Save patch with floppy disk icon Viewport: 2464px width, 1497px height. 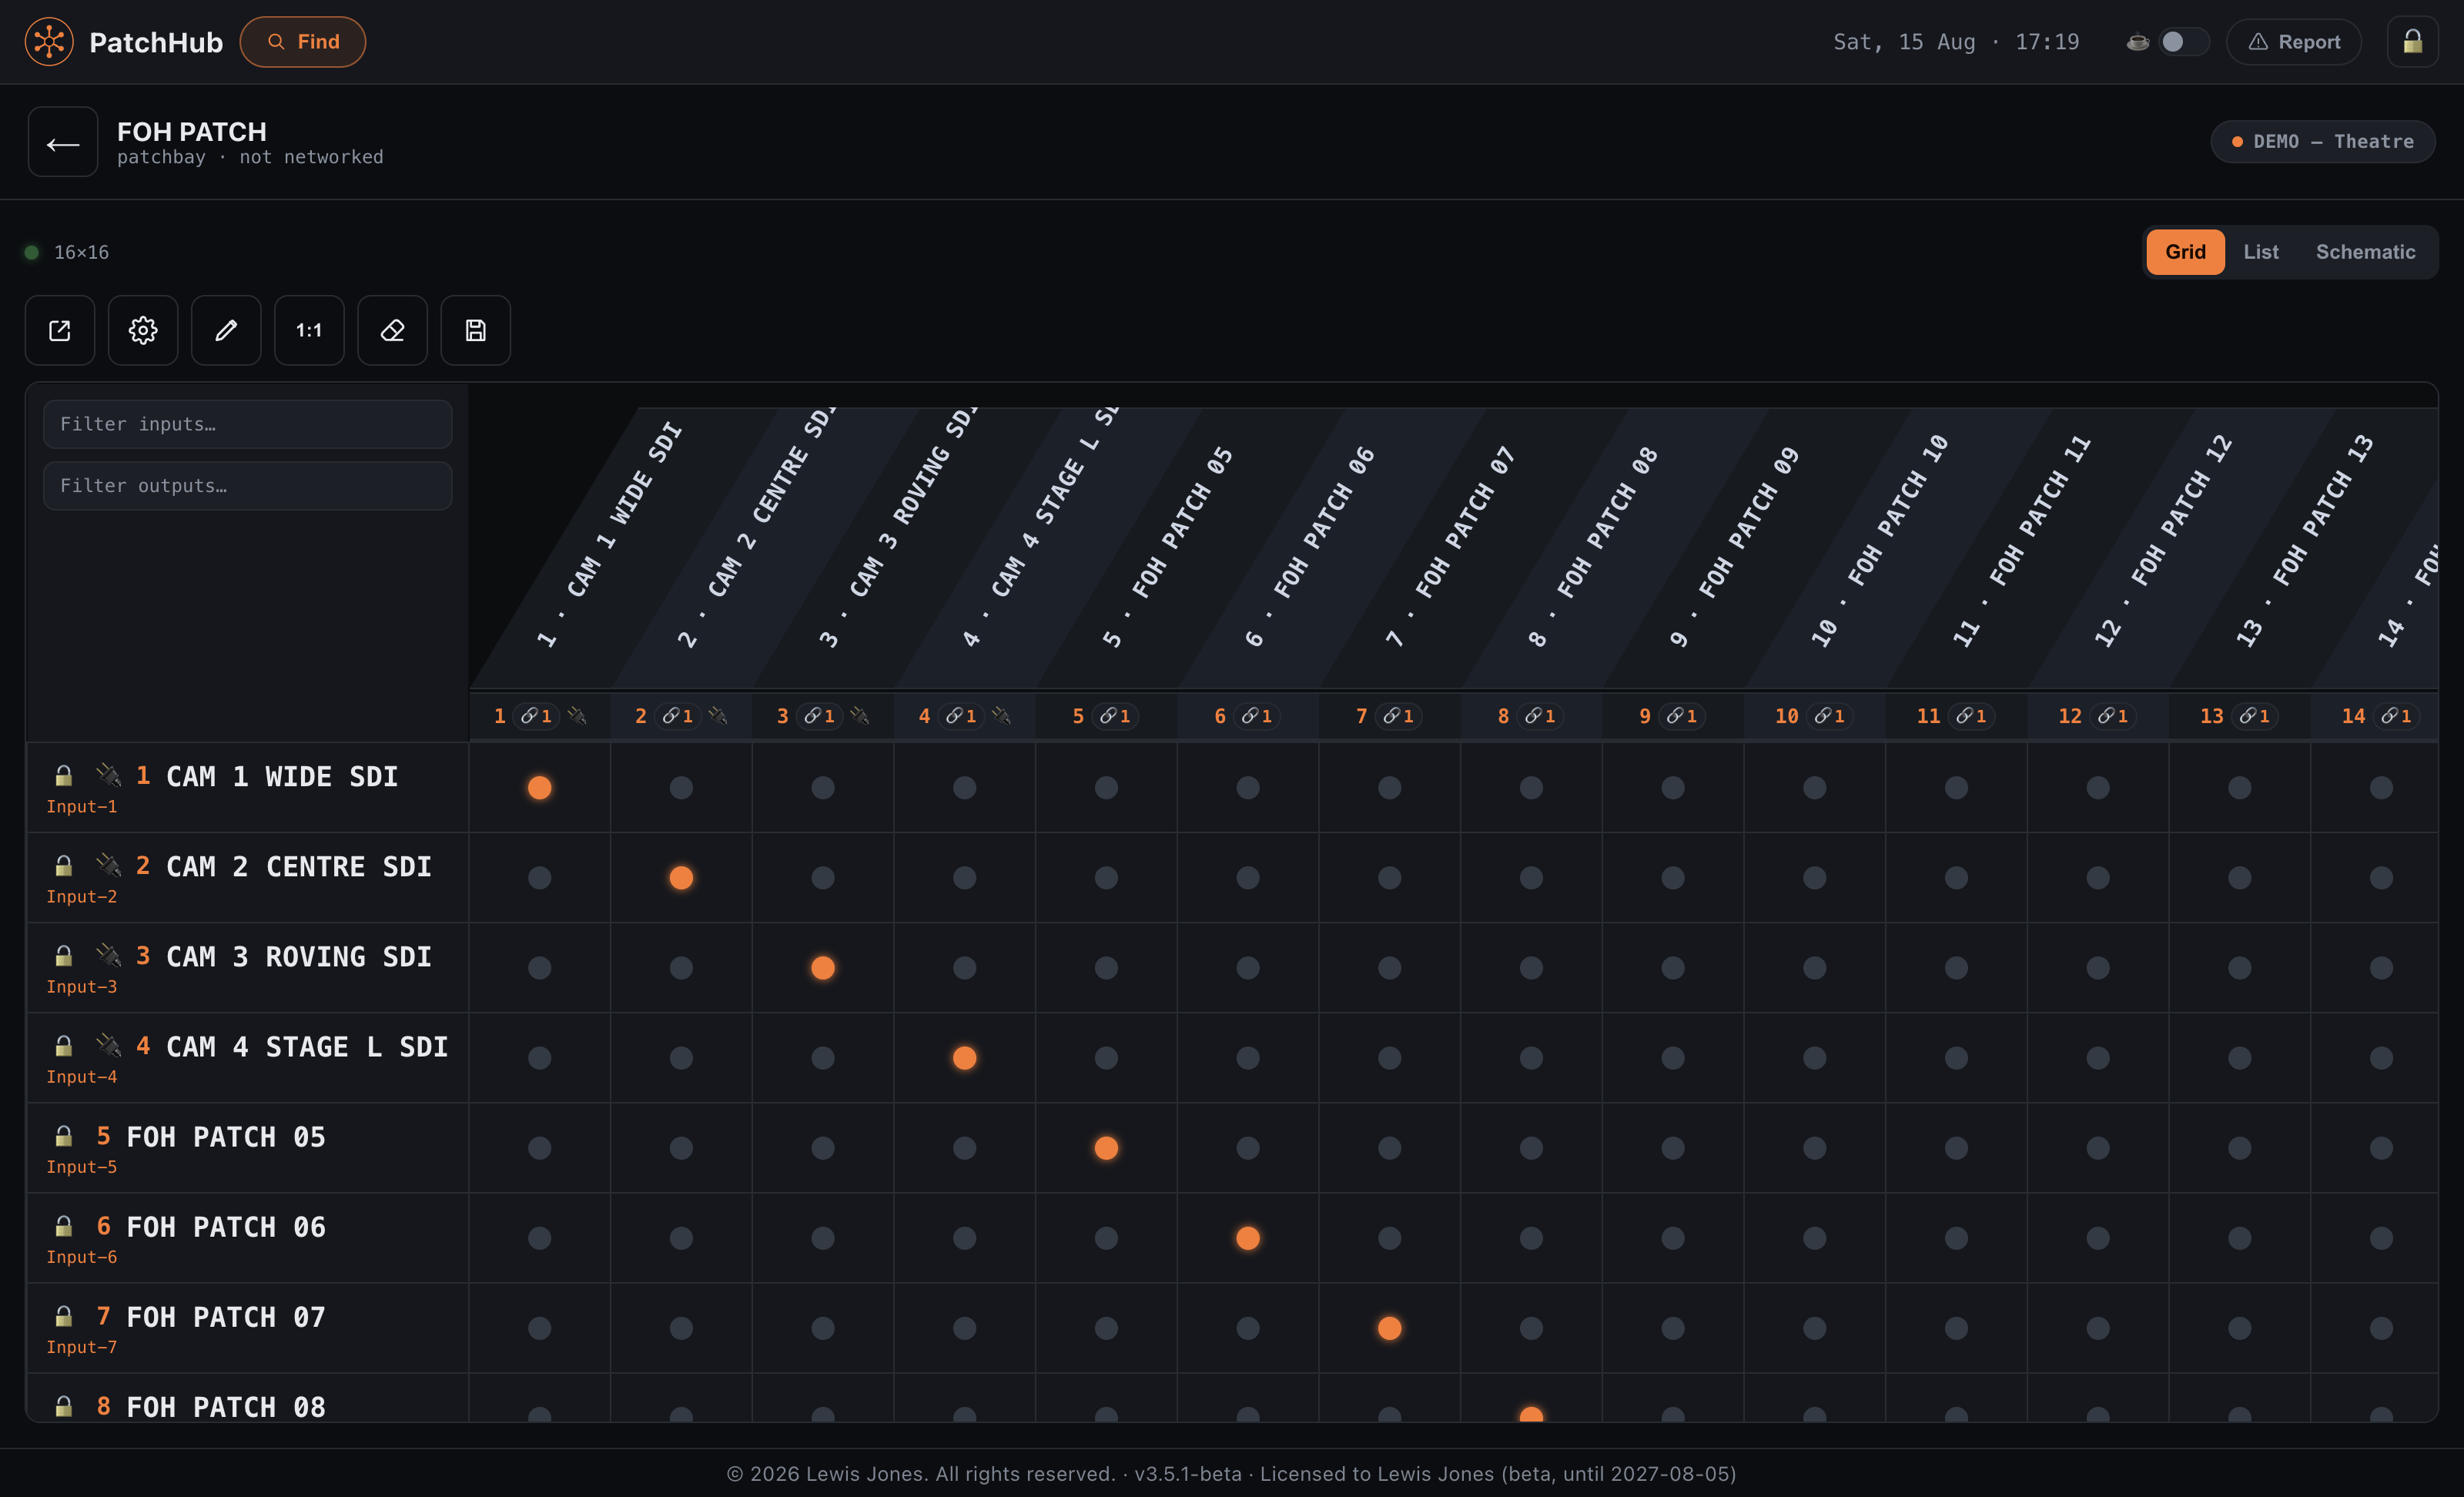[476, 330]
